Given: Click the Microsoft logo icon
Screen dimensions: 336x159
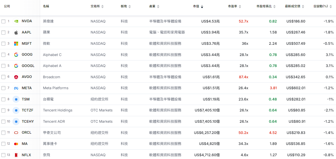Looking at the screenshot, I should 16,44.
